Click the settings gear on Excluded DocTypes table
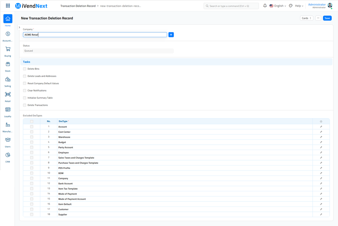338x226 pixels. (321, 121)
